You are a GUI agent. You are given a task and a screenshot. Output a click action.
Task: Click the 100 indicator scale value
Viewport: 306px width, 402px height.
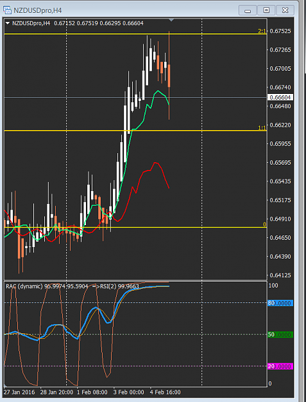(273, 286)
